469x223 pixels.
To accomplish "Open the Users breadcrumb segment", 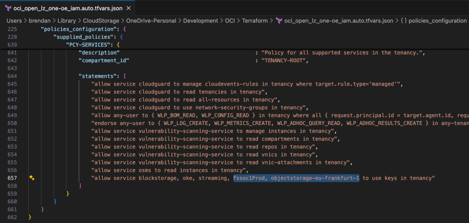I will pos(15,21).
